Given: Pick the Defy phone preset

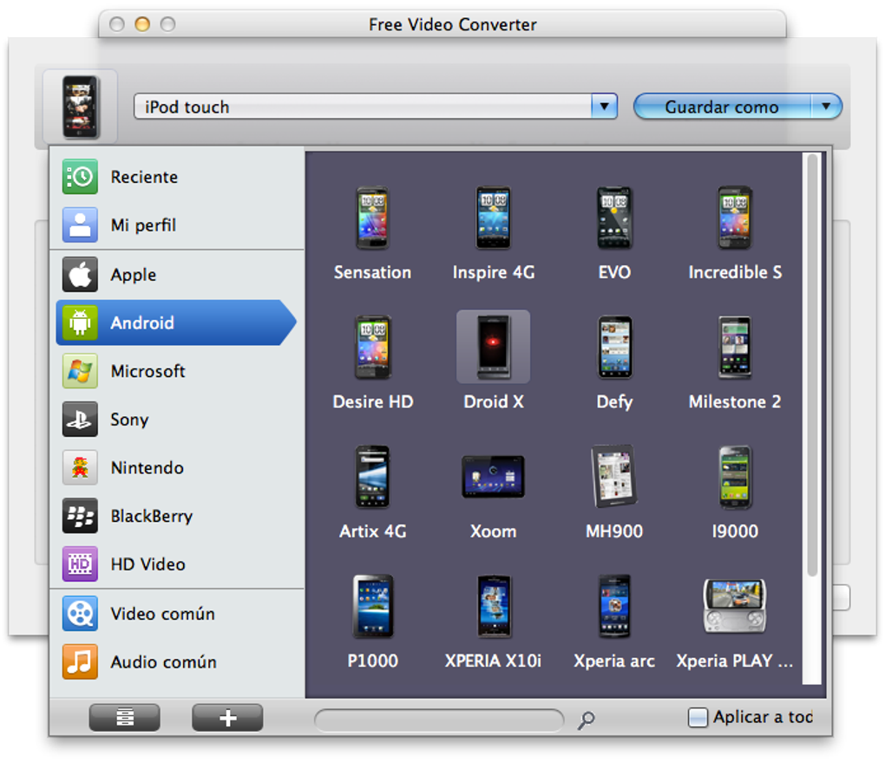Looking at the screenshot, I should pyautogui.click(x=614, y=362).
